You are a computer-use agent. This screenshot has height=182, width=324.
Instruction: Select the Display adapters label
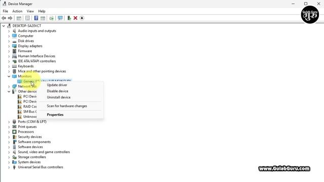30,46
